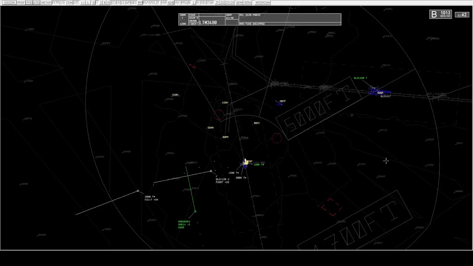Toggle the PVD toolbar button

[29, 3]
